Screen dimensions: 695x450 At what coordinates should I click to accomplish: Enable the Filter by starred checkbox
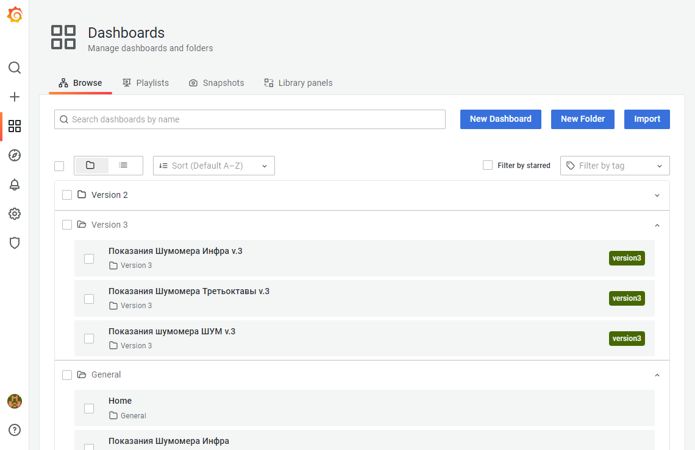[x=488, y=165]
